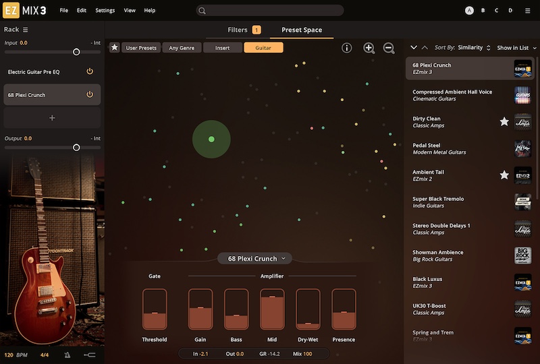
Task: Toggle the Insert filter
Action: (222, 48)
